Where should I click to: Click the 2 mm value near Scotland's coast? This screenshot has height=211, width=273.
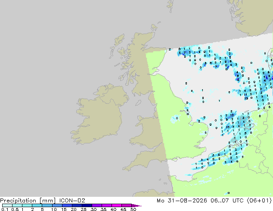point(170,50)
